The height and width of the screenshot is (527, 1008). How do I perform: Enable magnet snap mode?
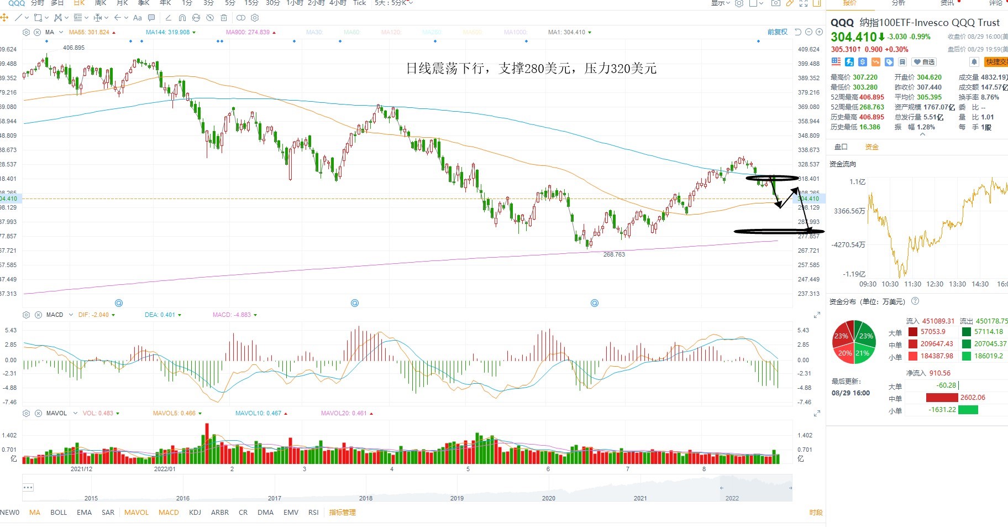tap(182, 18)
